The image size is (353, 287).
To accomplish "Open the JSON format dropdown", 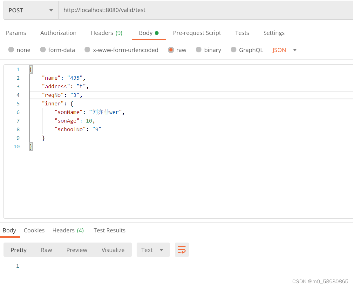I will tap(285, 50).
